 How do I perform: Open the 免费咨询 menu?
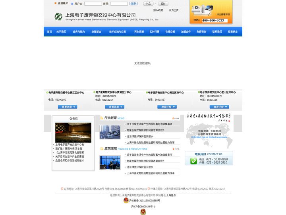coord(201,31)
